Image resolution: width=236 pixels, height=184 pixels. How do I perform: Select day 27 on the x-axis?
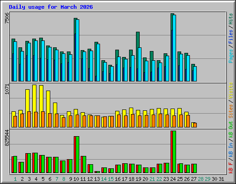pyautogui.click(x=194, y=179)
